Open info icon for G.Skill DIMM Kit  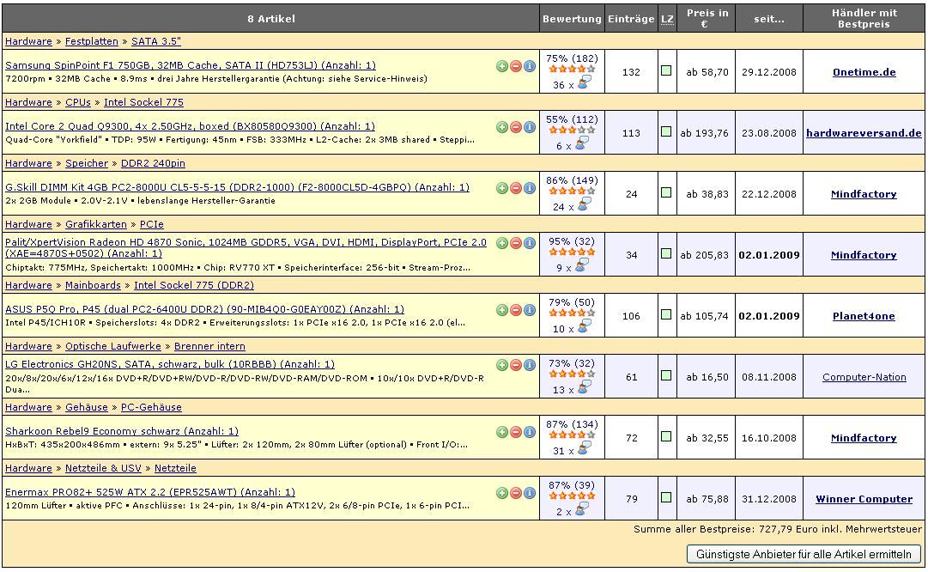[530, 188]
